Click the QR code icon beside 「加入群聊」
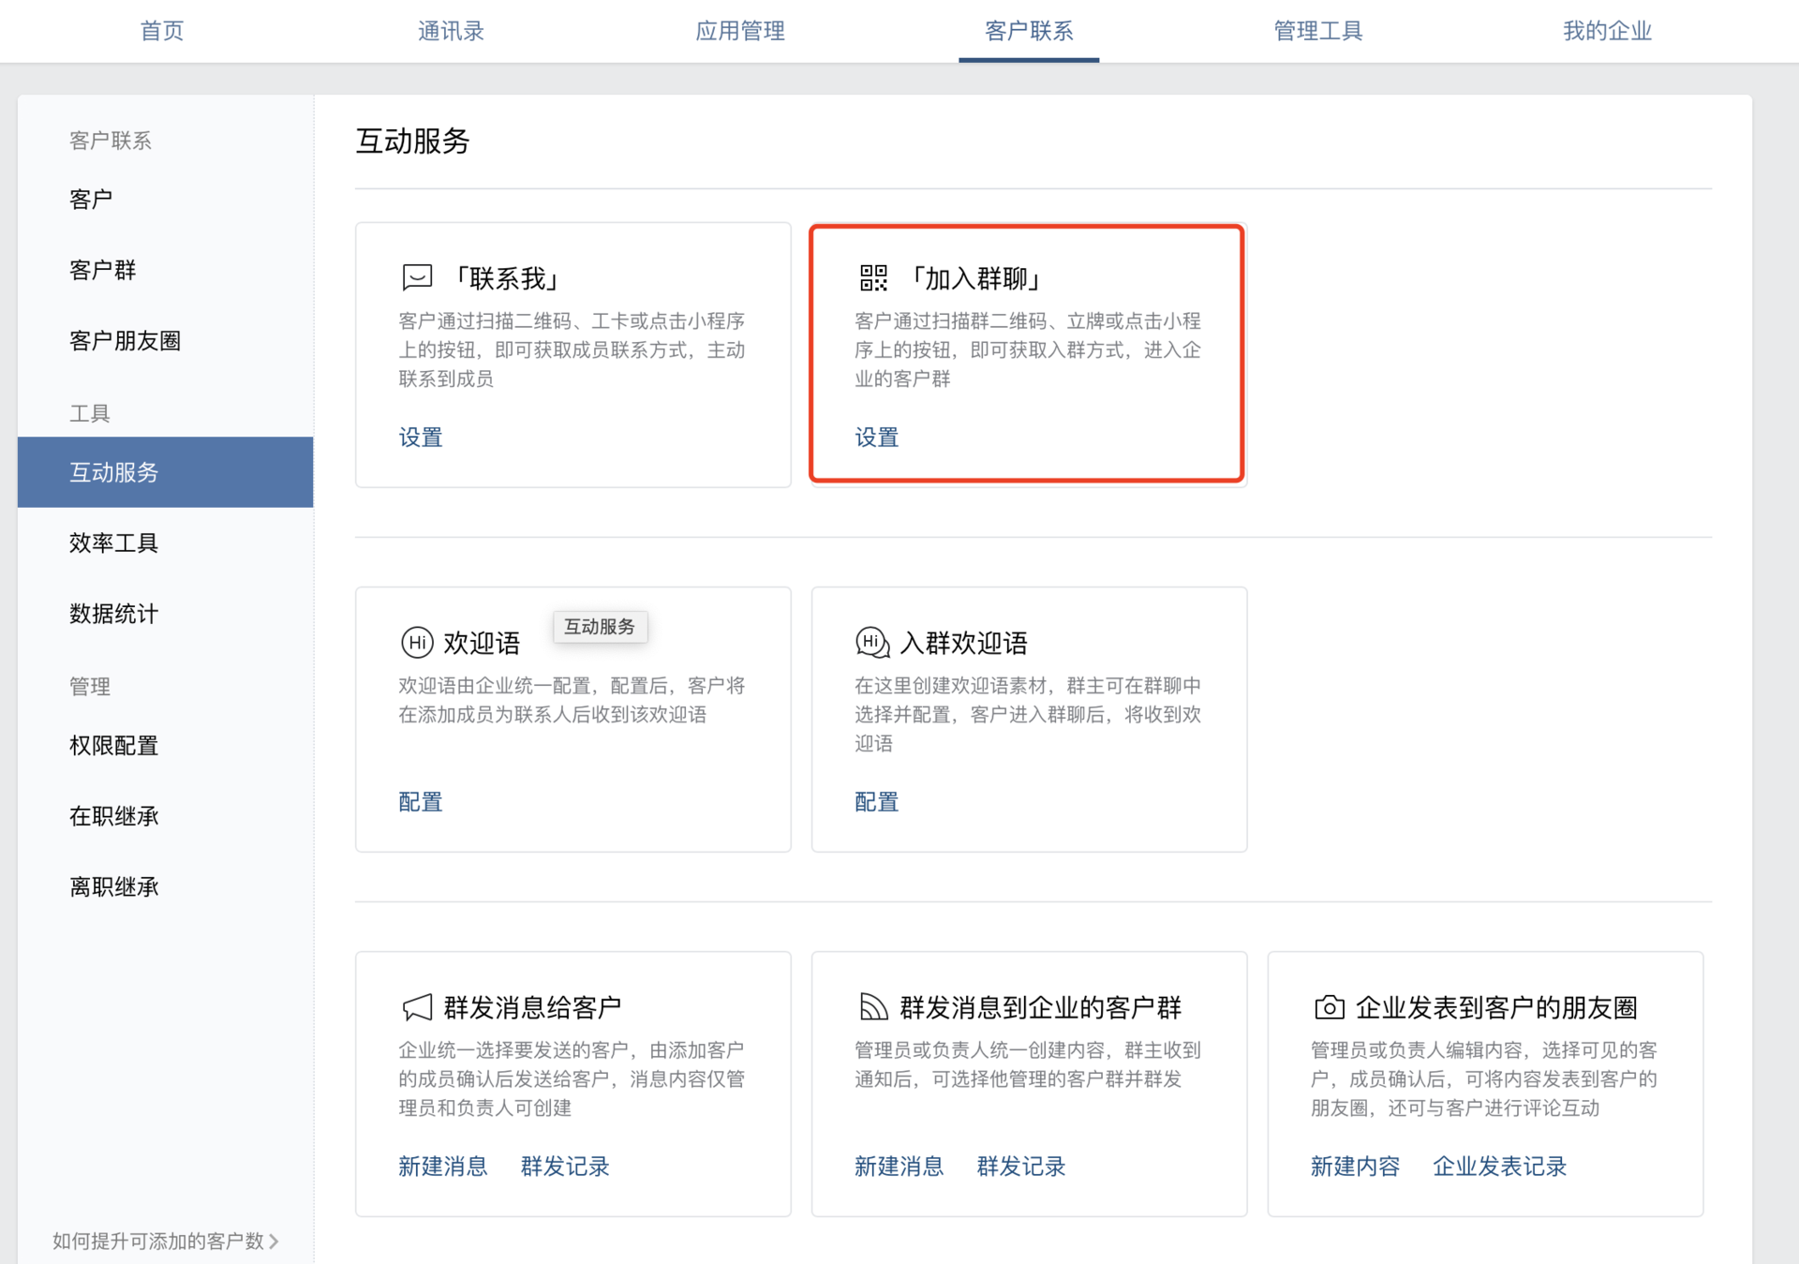The image size is (1799, 1264). point(873,277)
